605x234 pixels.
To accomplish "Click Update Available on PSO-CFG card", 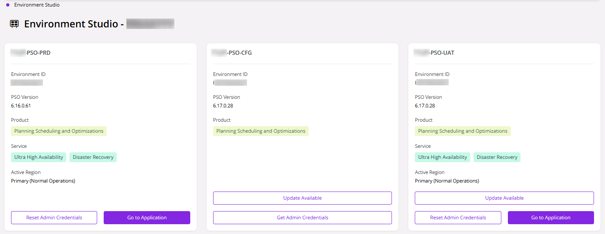I will click(302, 198).
